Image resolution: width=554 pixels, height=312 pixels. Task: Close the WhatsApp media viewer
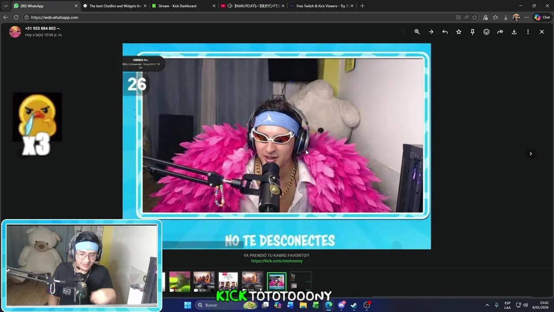click(x=541, y=32)
